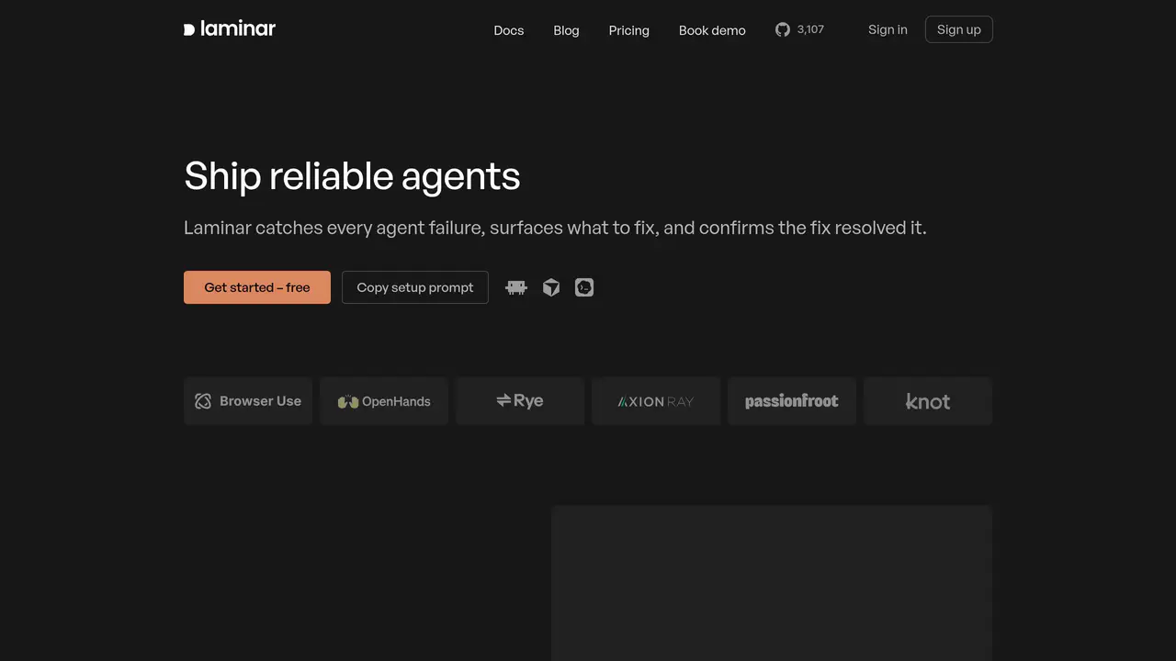Go to the Blog

coord(566,30)
